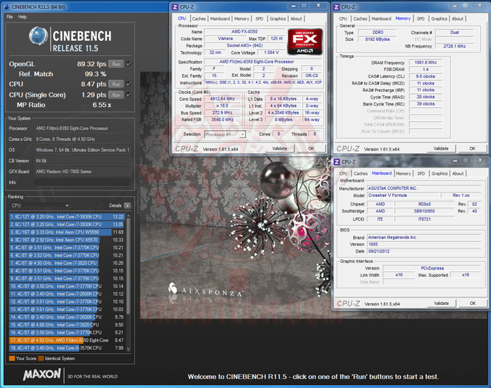The width and height of the screenshot is (491, 388).
Task: Switch to Mainboard tab in top-left CPU-Z
Action: [x=220, y=19]
